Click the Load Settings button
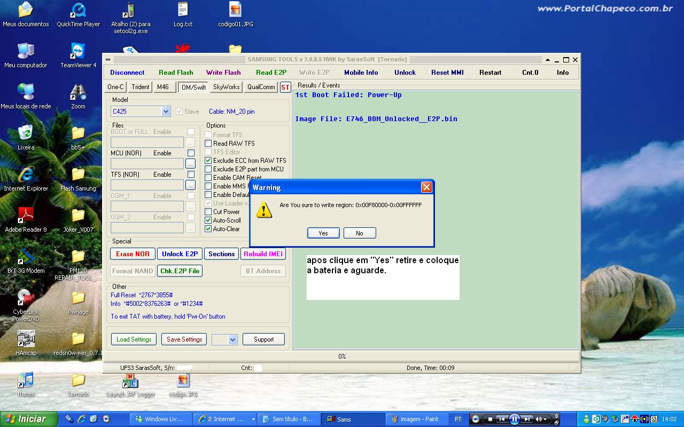Screen dimensions: 684x427 point(134,339)
